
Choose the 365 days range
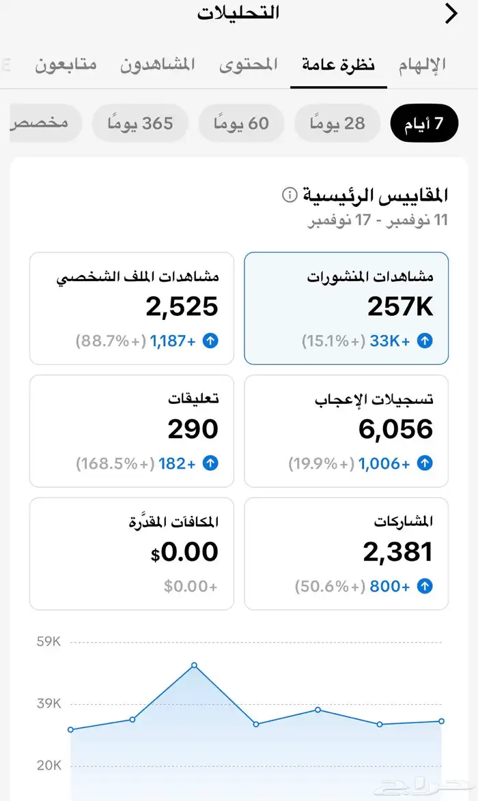click(x=140, y=123)
